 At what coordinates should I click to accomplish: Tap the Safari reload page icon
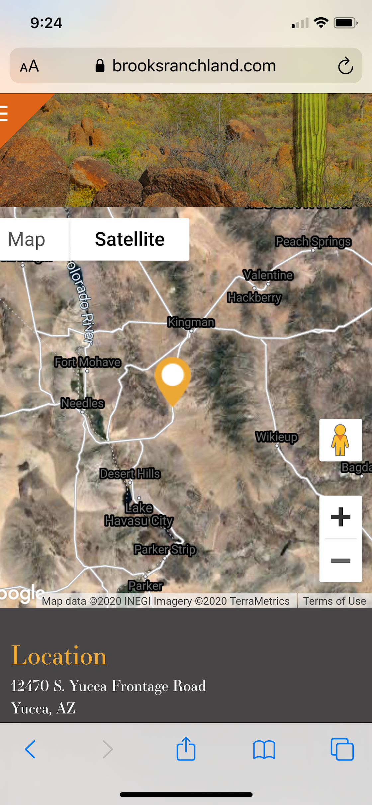coord(345,66)
